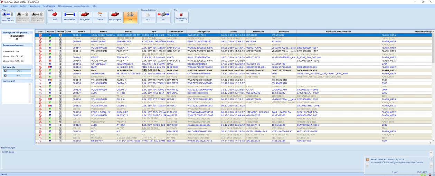Screen dimensions: 435x176
Task: Select the CATERPILLAR brand cell
Action: (x=103, y=64)
